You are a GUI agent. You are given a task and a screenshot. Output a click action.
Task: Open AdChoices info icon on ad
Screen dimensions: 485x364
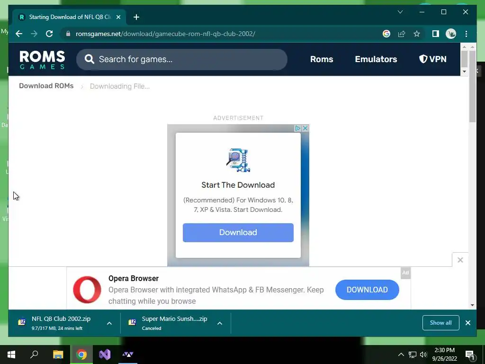(x=297, y=128)
